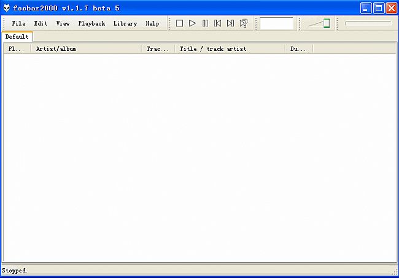Jump to the previous track
Image resolution: width=399 pixels, height=278 pixels.
(x=218, y=23)
